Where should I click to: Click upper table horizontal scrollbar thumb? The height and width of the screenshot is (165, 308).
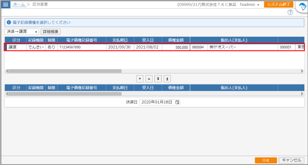[x=64, y=71]
